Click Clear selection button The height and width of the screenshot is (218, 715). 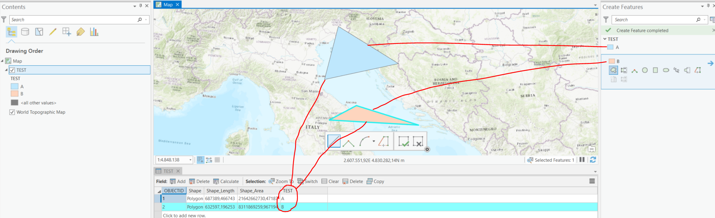tap(330, 181)
